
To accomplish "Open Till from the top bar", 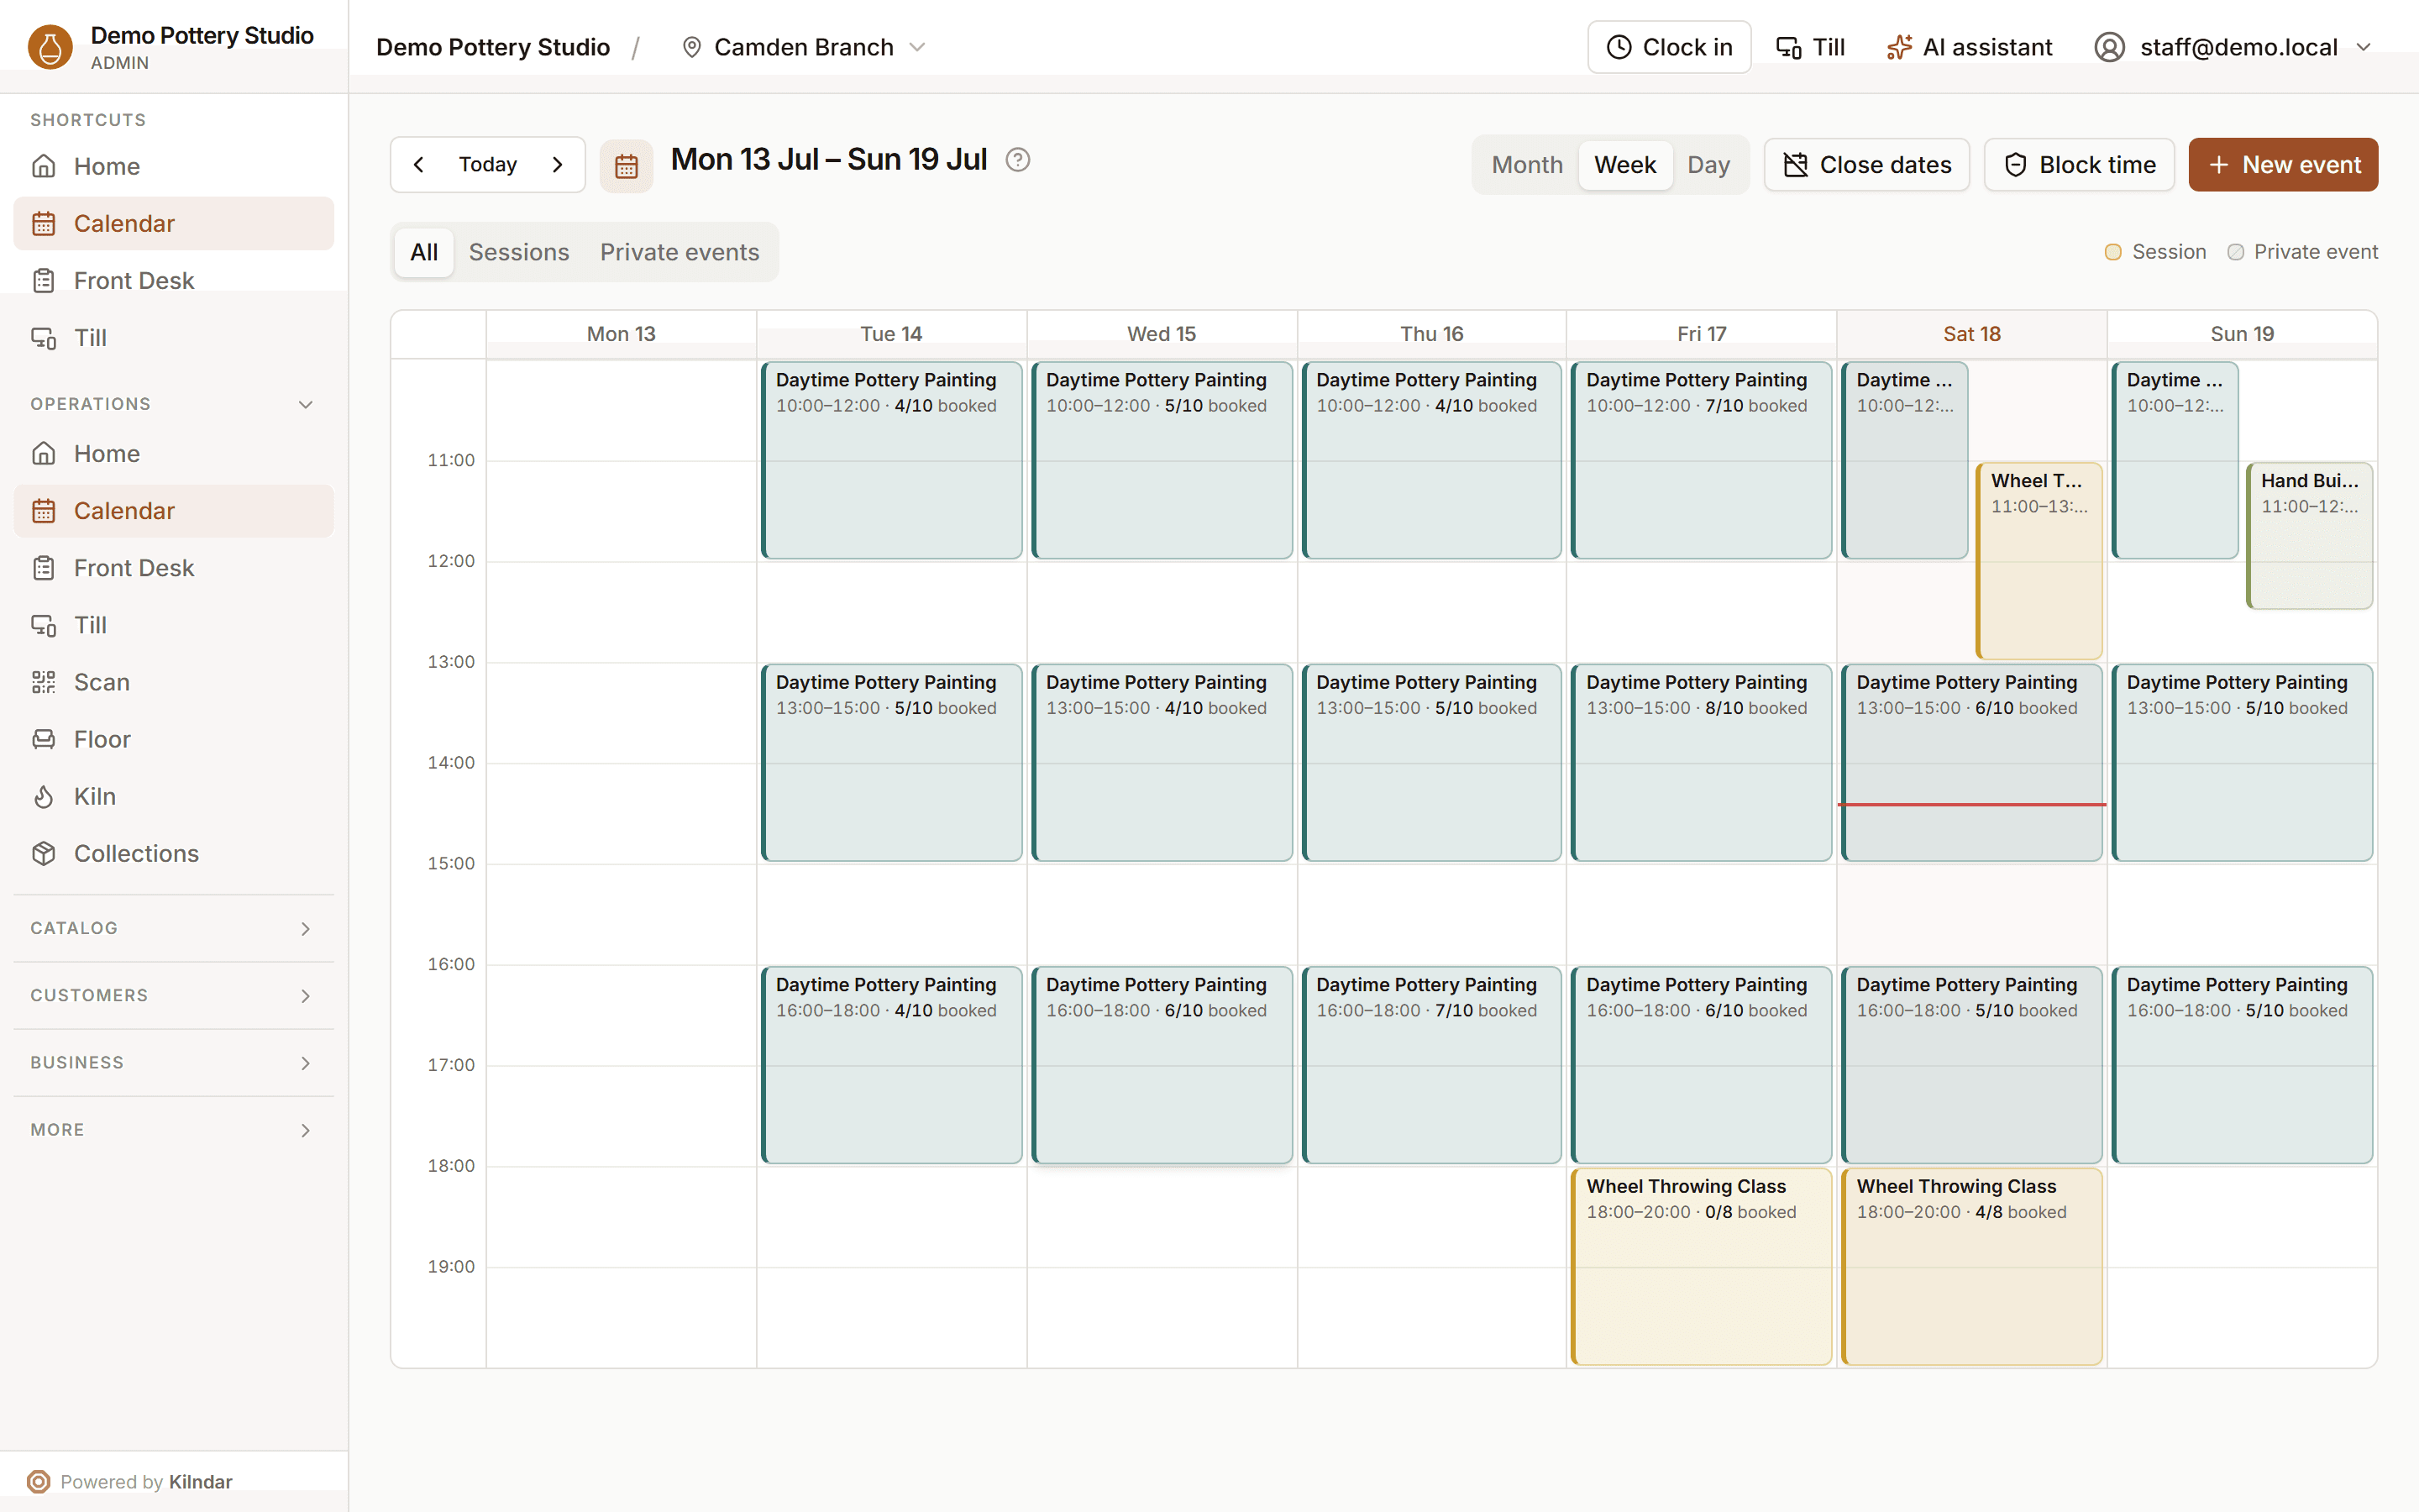I will click(x=1810, y=47).
